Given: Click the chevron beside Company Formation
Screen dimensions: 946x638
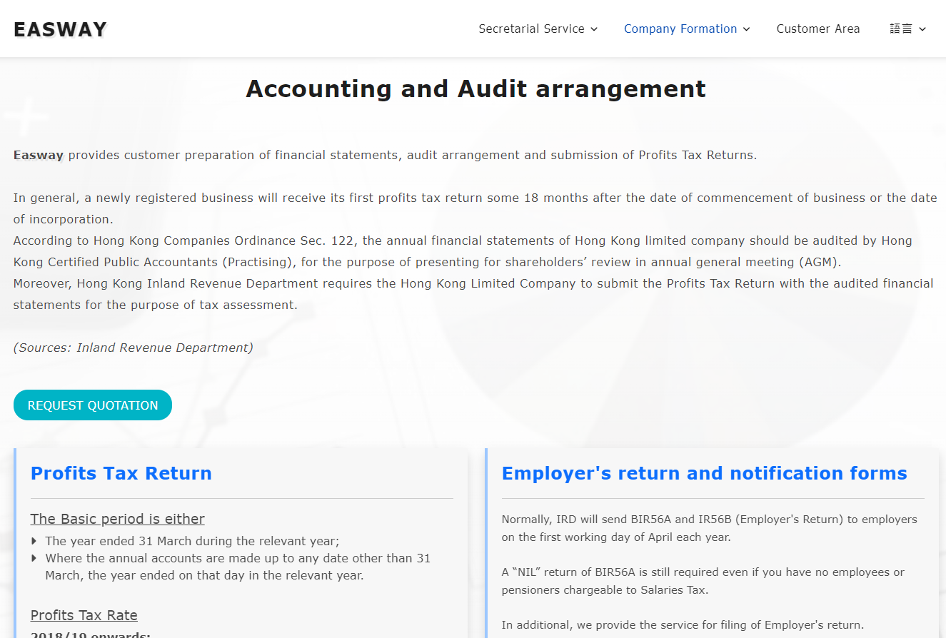Looking at the screenshot, I should point(748,29).
